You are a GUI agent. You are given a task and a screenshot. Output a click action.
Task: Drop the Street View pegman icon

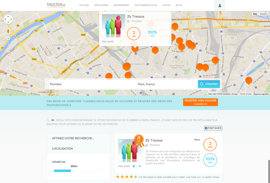click(8, 31)
